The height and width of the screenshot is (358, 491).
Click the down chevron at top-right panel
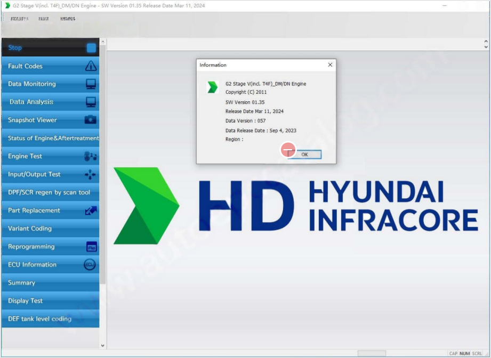click(x=486, y=47)
